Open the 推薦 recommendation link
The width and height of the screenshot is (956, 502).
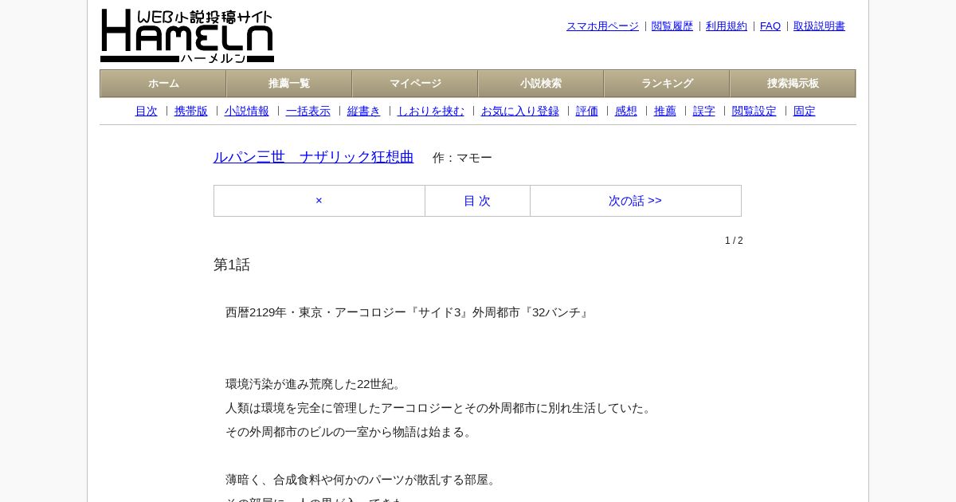(665, 112)
